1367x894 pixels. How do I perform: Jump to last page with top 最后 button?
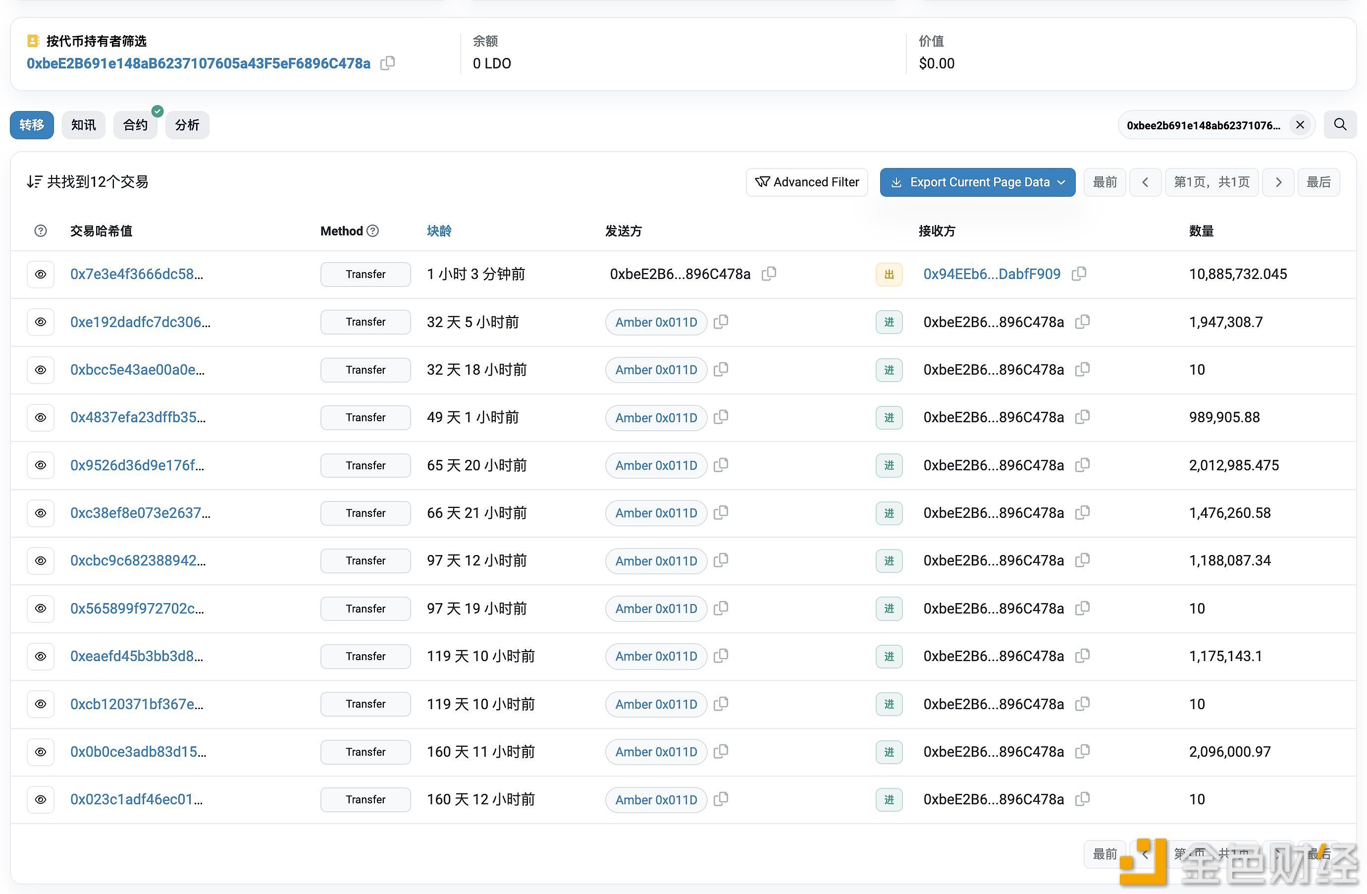point(1319,182)
